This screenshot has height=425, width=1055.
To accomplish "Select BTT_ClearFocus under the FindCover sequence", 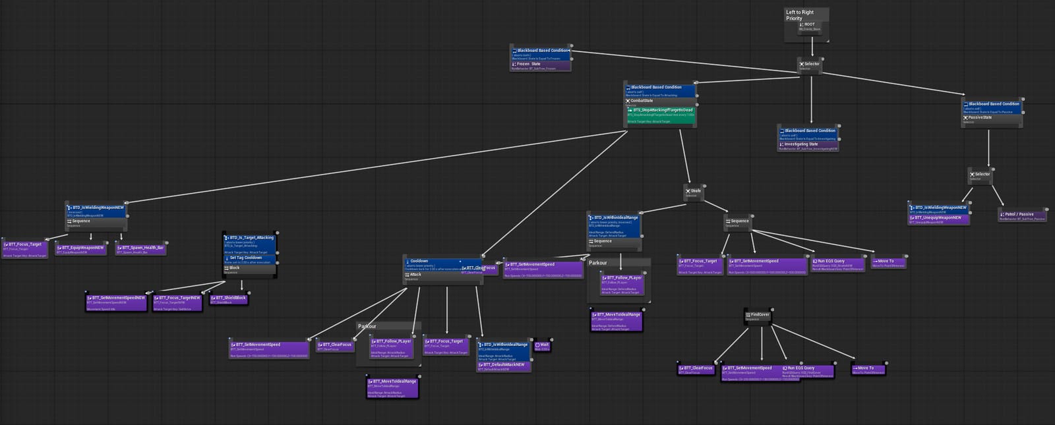I will (696, 370).
